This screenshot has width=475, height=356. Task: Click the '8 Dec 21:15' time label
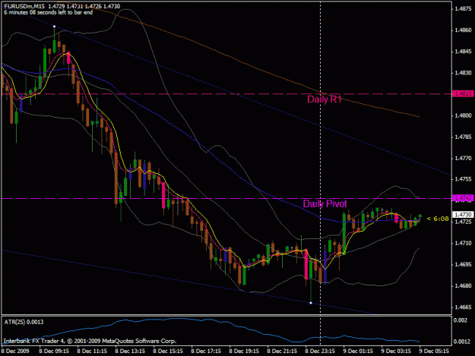[282, 351]
